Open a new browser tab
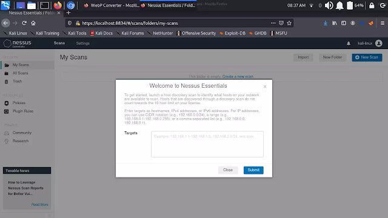 point(69,13)
